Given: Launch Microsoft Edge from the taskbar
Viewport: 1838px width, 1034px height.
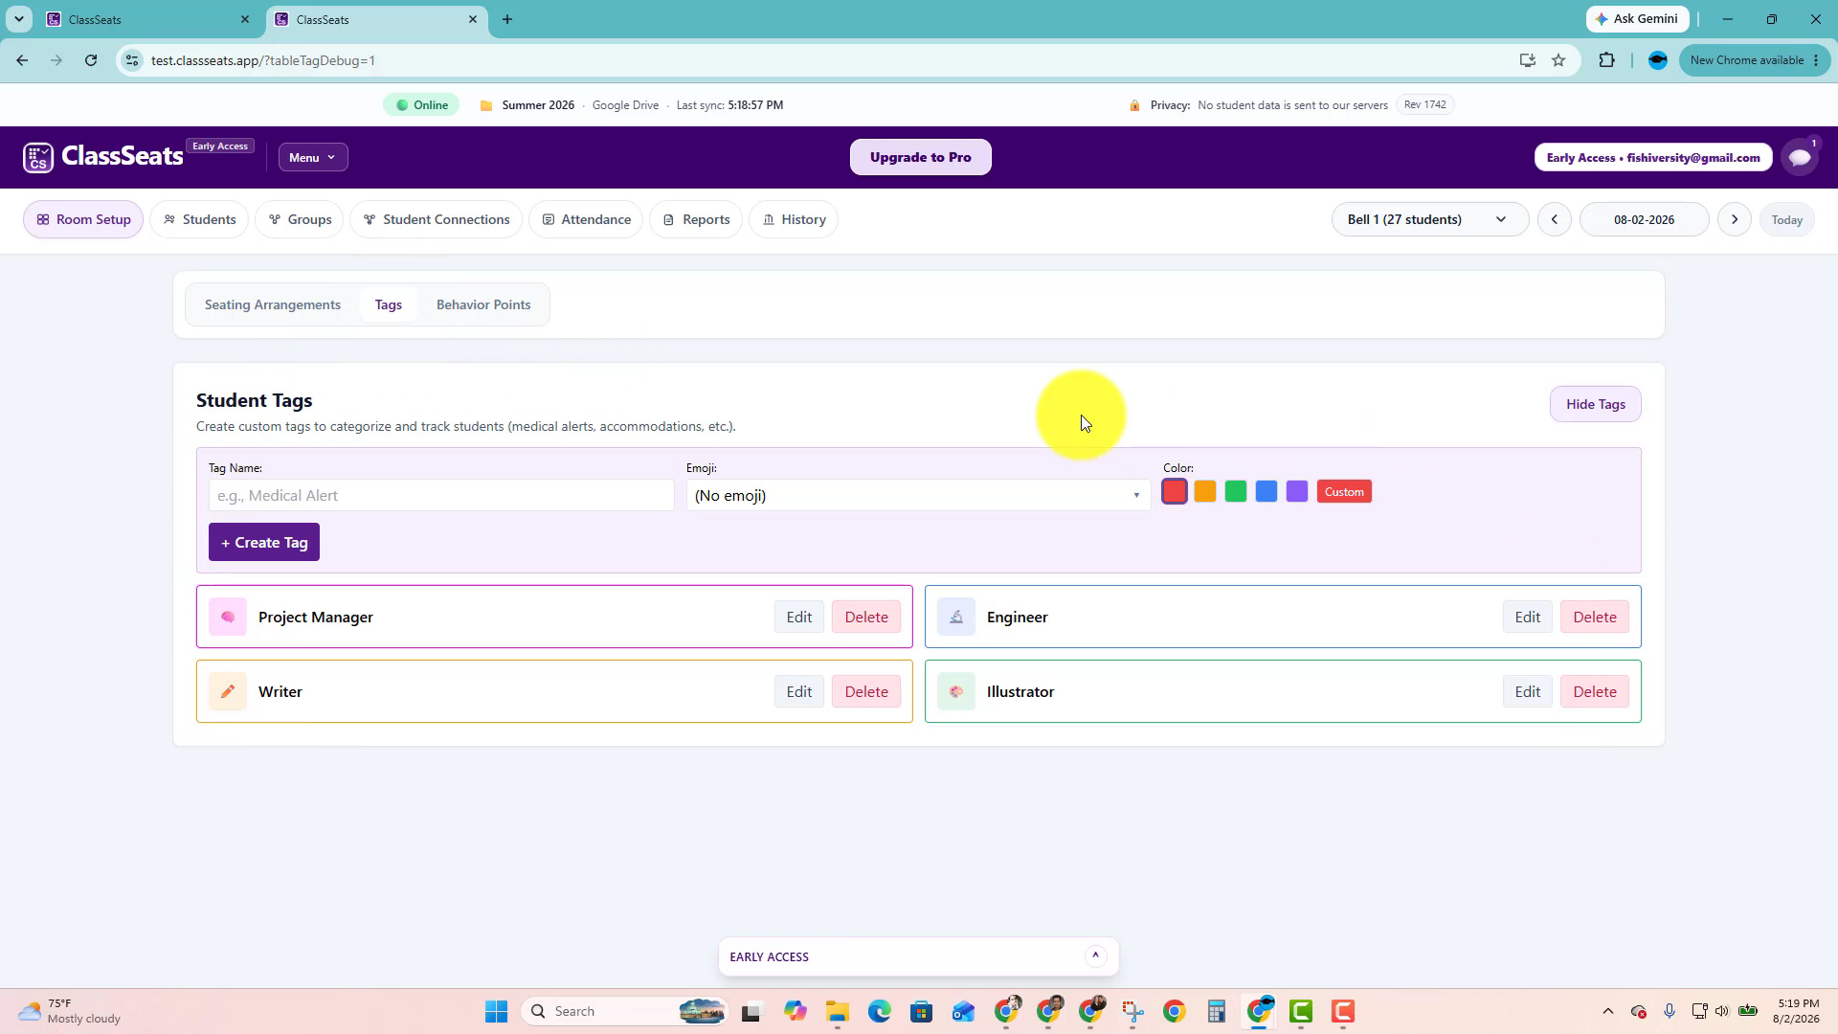Looking at the screenshot, I should (880, 1011).
